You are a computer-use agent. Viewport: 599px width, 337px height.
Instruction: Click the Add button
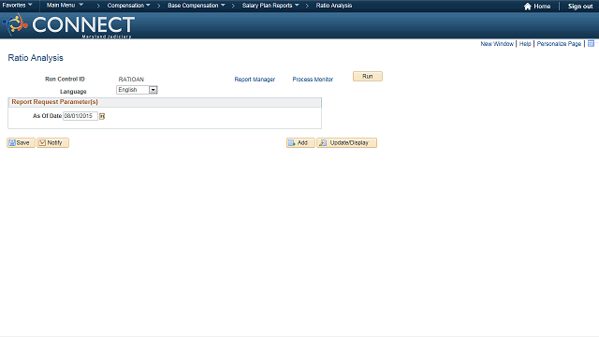pos(300,143)
